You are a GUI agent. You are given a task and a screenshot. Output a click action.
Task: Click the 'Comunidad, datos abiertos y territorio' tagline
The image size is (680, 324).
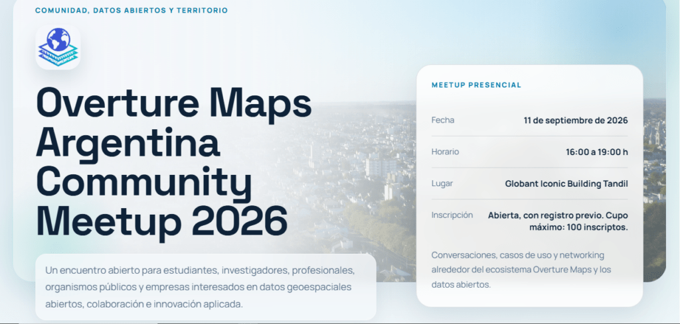[131, 11]
